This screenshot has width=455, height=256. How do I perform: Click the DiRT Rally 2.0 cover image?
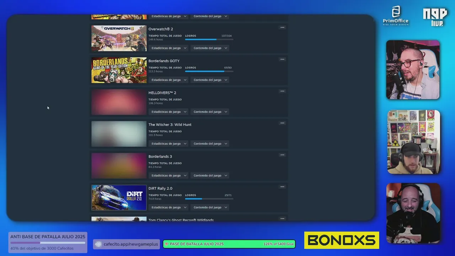click(x=119, y=197)
